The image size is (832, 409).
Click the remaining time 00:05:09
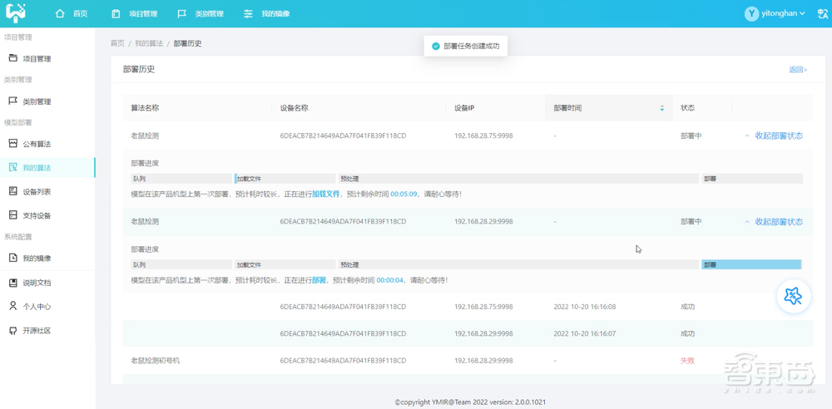[404, 195]
